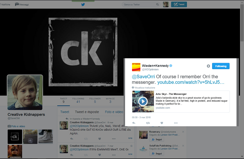Open the ck box photo thumbnail

(30, 137)
